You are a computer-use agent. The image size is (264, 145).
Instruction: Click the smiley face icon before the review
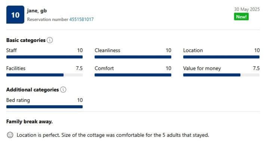10,135
